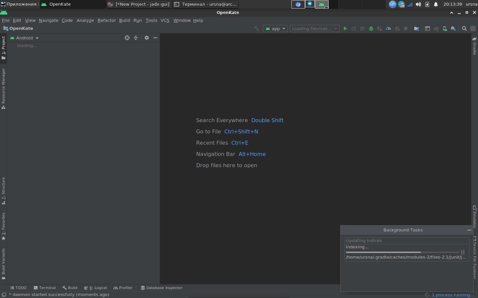This screenshot has height=298, width=478.
Task: Click the Telegram tray icon with badge
Action: click(401, 4)
